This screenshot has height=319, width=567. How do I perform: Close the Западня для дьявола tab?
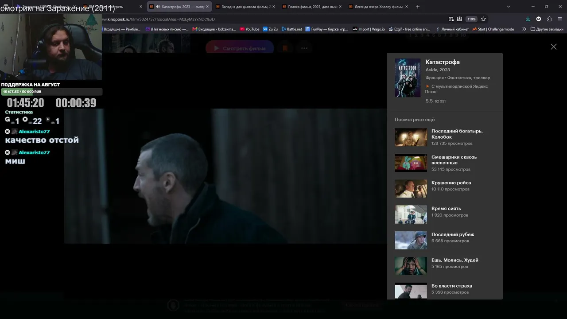(x=273, y=7)
